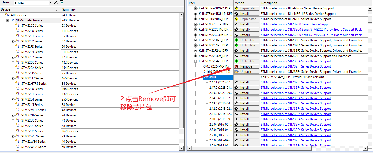Click the collapse-all icon beside the search box
This screenshot has height=153, width=373.
click(62, 2)
